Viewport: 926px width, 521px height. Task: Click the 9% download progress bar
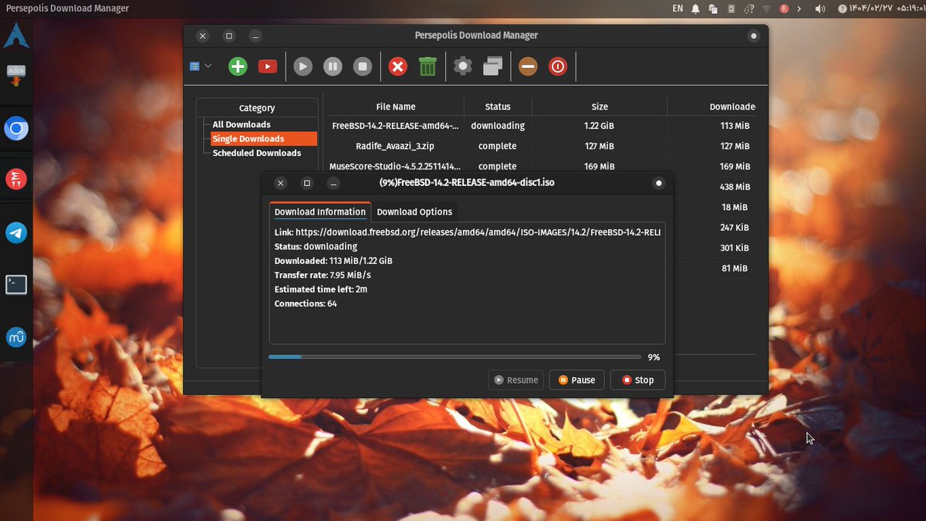(455, 357)
